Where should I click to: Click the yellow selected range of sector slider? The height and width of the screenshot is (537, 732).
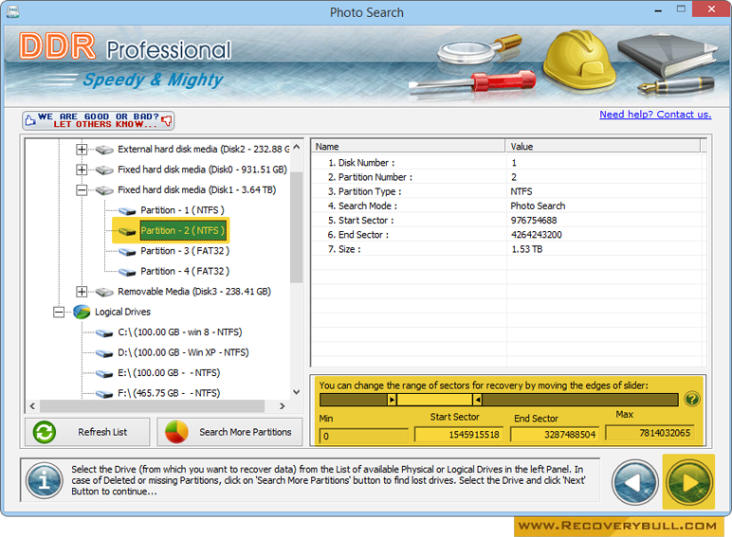434,400
